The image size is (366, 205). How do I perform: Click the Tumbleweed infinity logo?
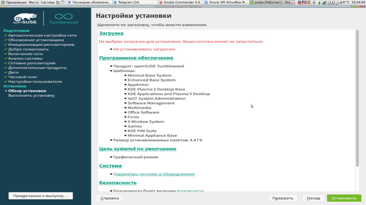pos(63,19)
